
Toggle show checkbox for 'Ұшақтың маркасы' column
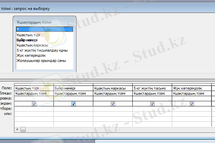(113, 104)
